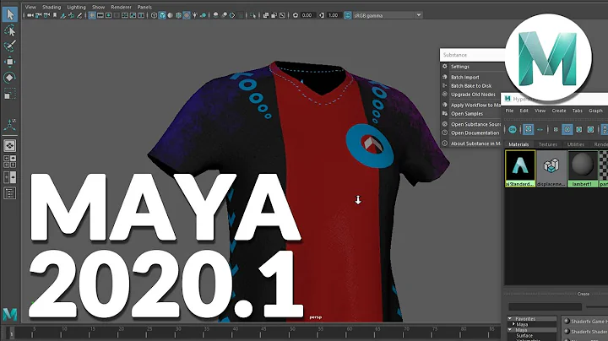
Task: Switch to single perspective layout
Action: (x=10, y=146)
